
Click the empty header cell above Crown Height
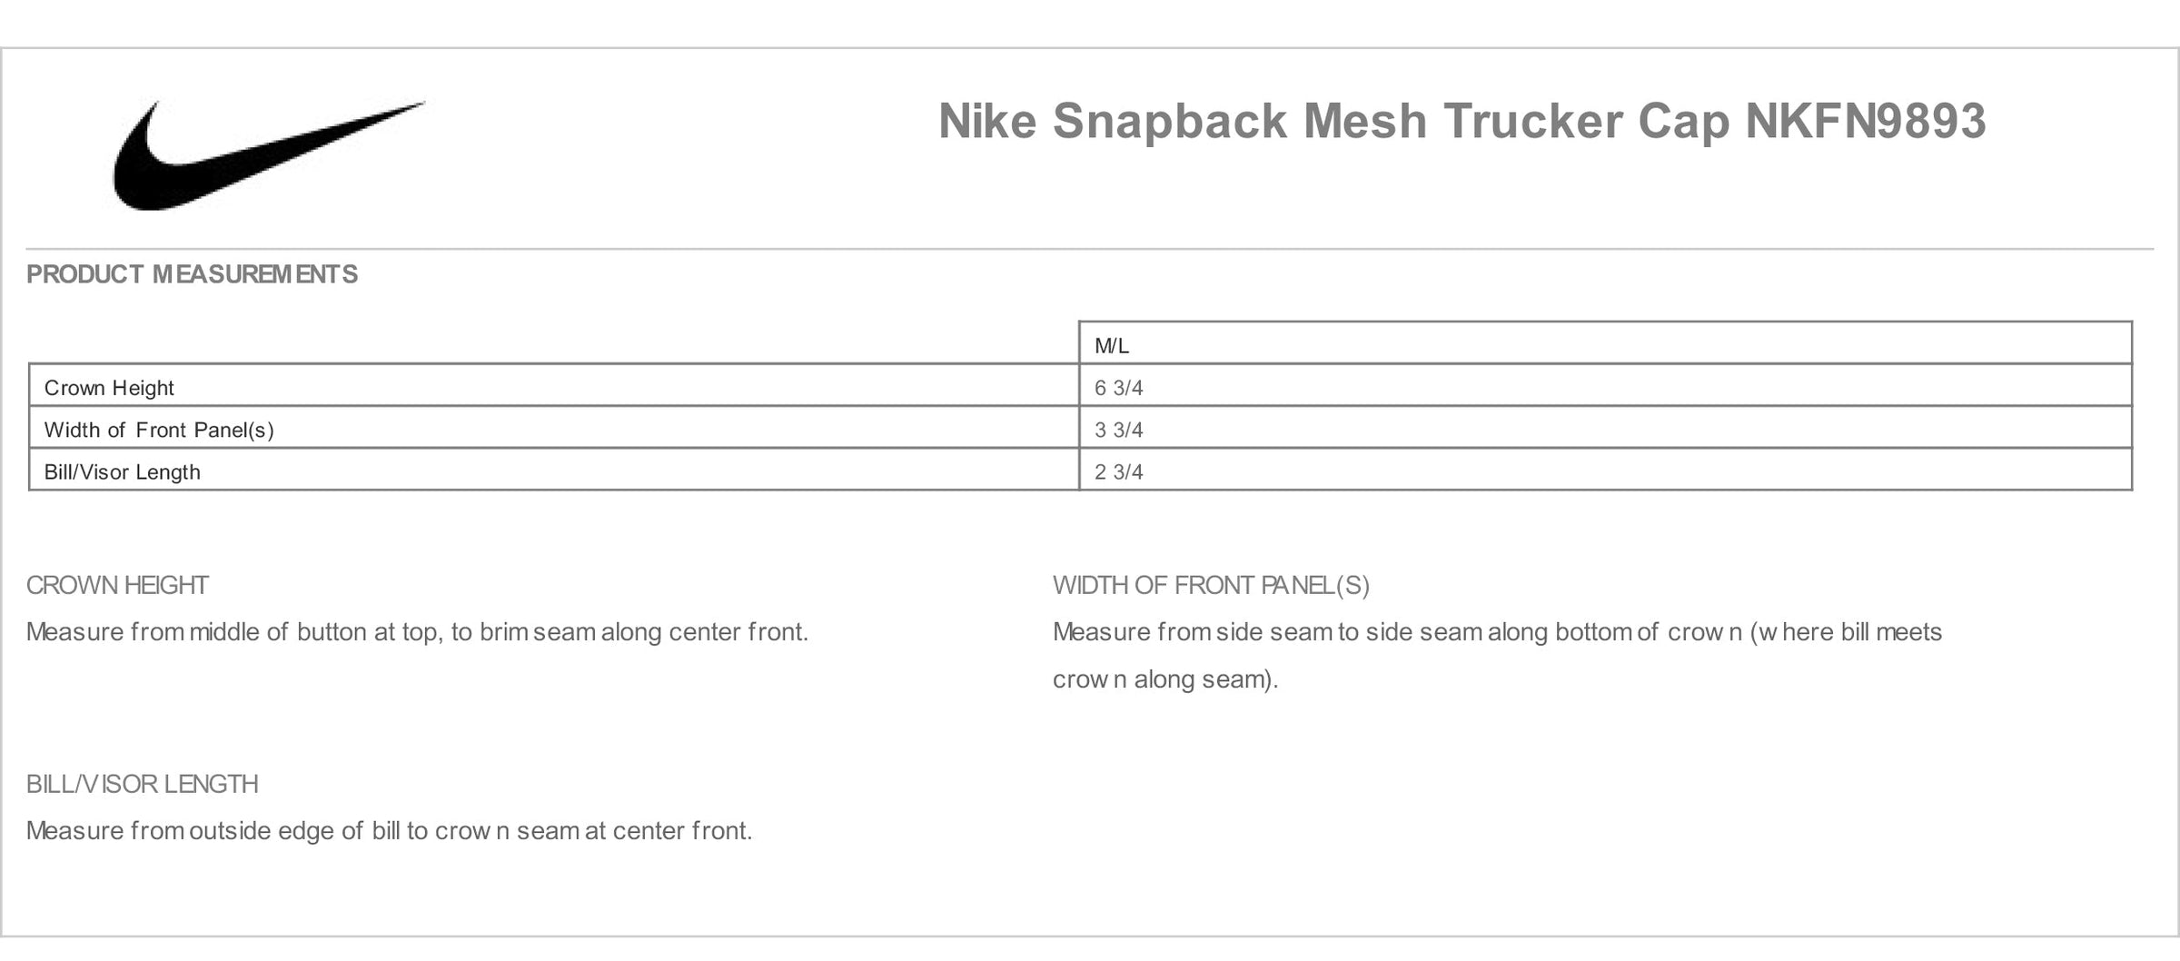tap(553, 342)
